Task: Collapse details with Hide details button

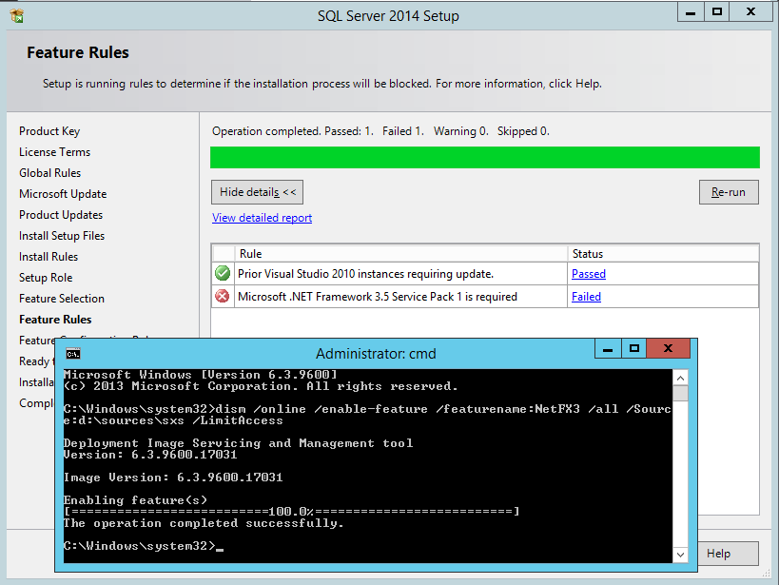Action: pos(257,192)
